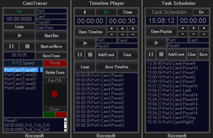Decrease hours in Task Scheduler time
213x138 pixels.
click(183, 34)
